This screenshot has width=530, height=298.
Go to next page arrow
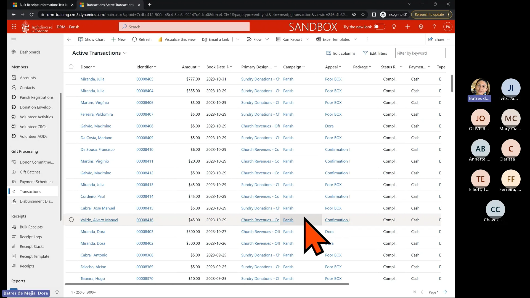click(x=445, y=292)
